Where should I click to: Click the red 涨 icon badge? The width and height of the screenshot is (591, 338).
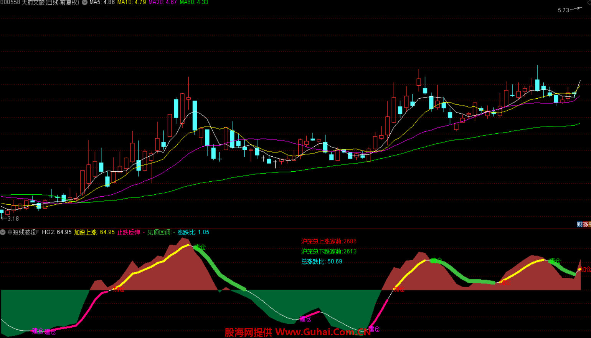pos(585,224)
